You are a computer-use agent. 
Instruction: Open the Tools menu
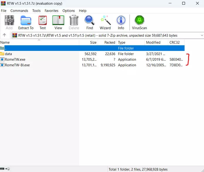click(x=36, y=11)
